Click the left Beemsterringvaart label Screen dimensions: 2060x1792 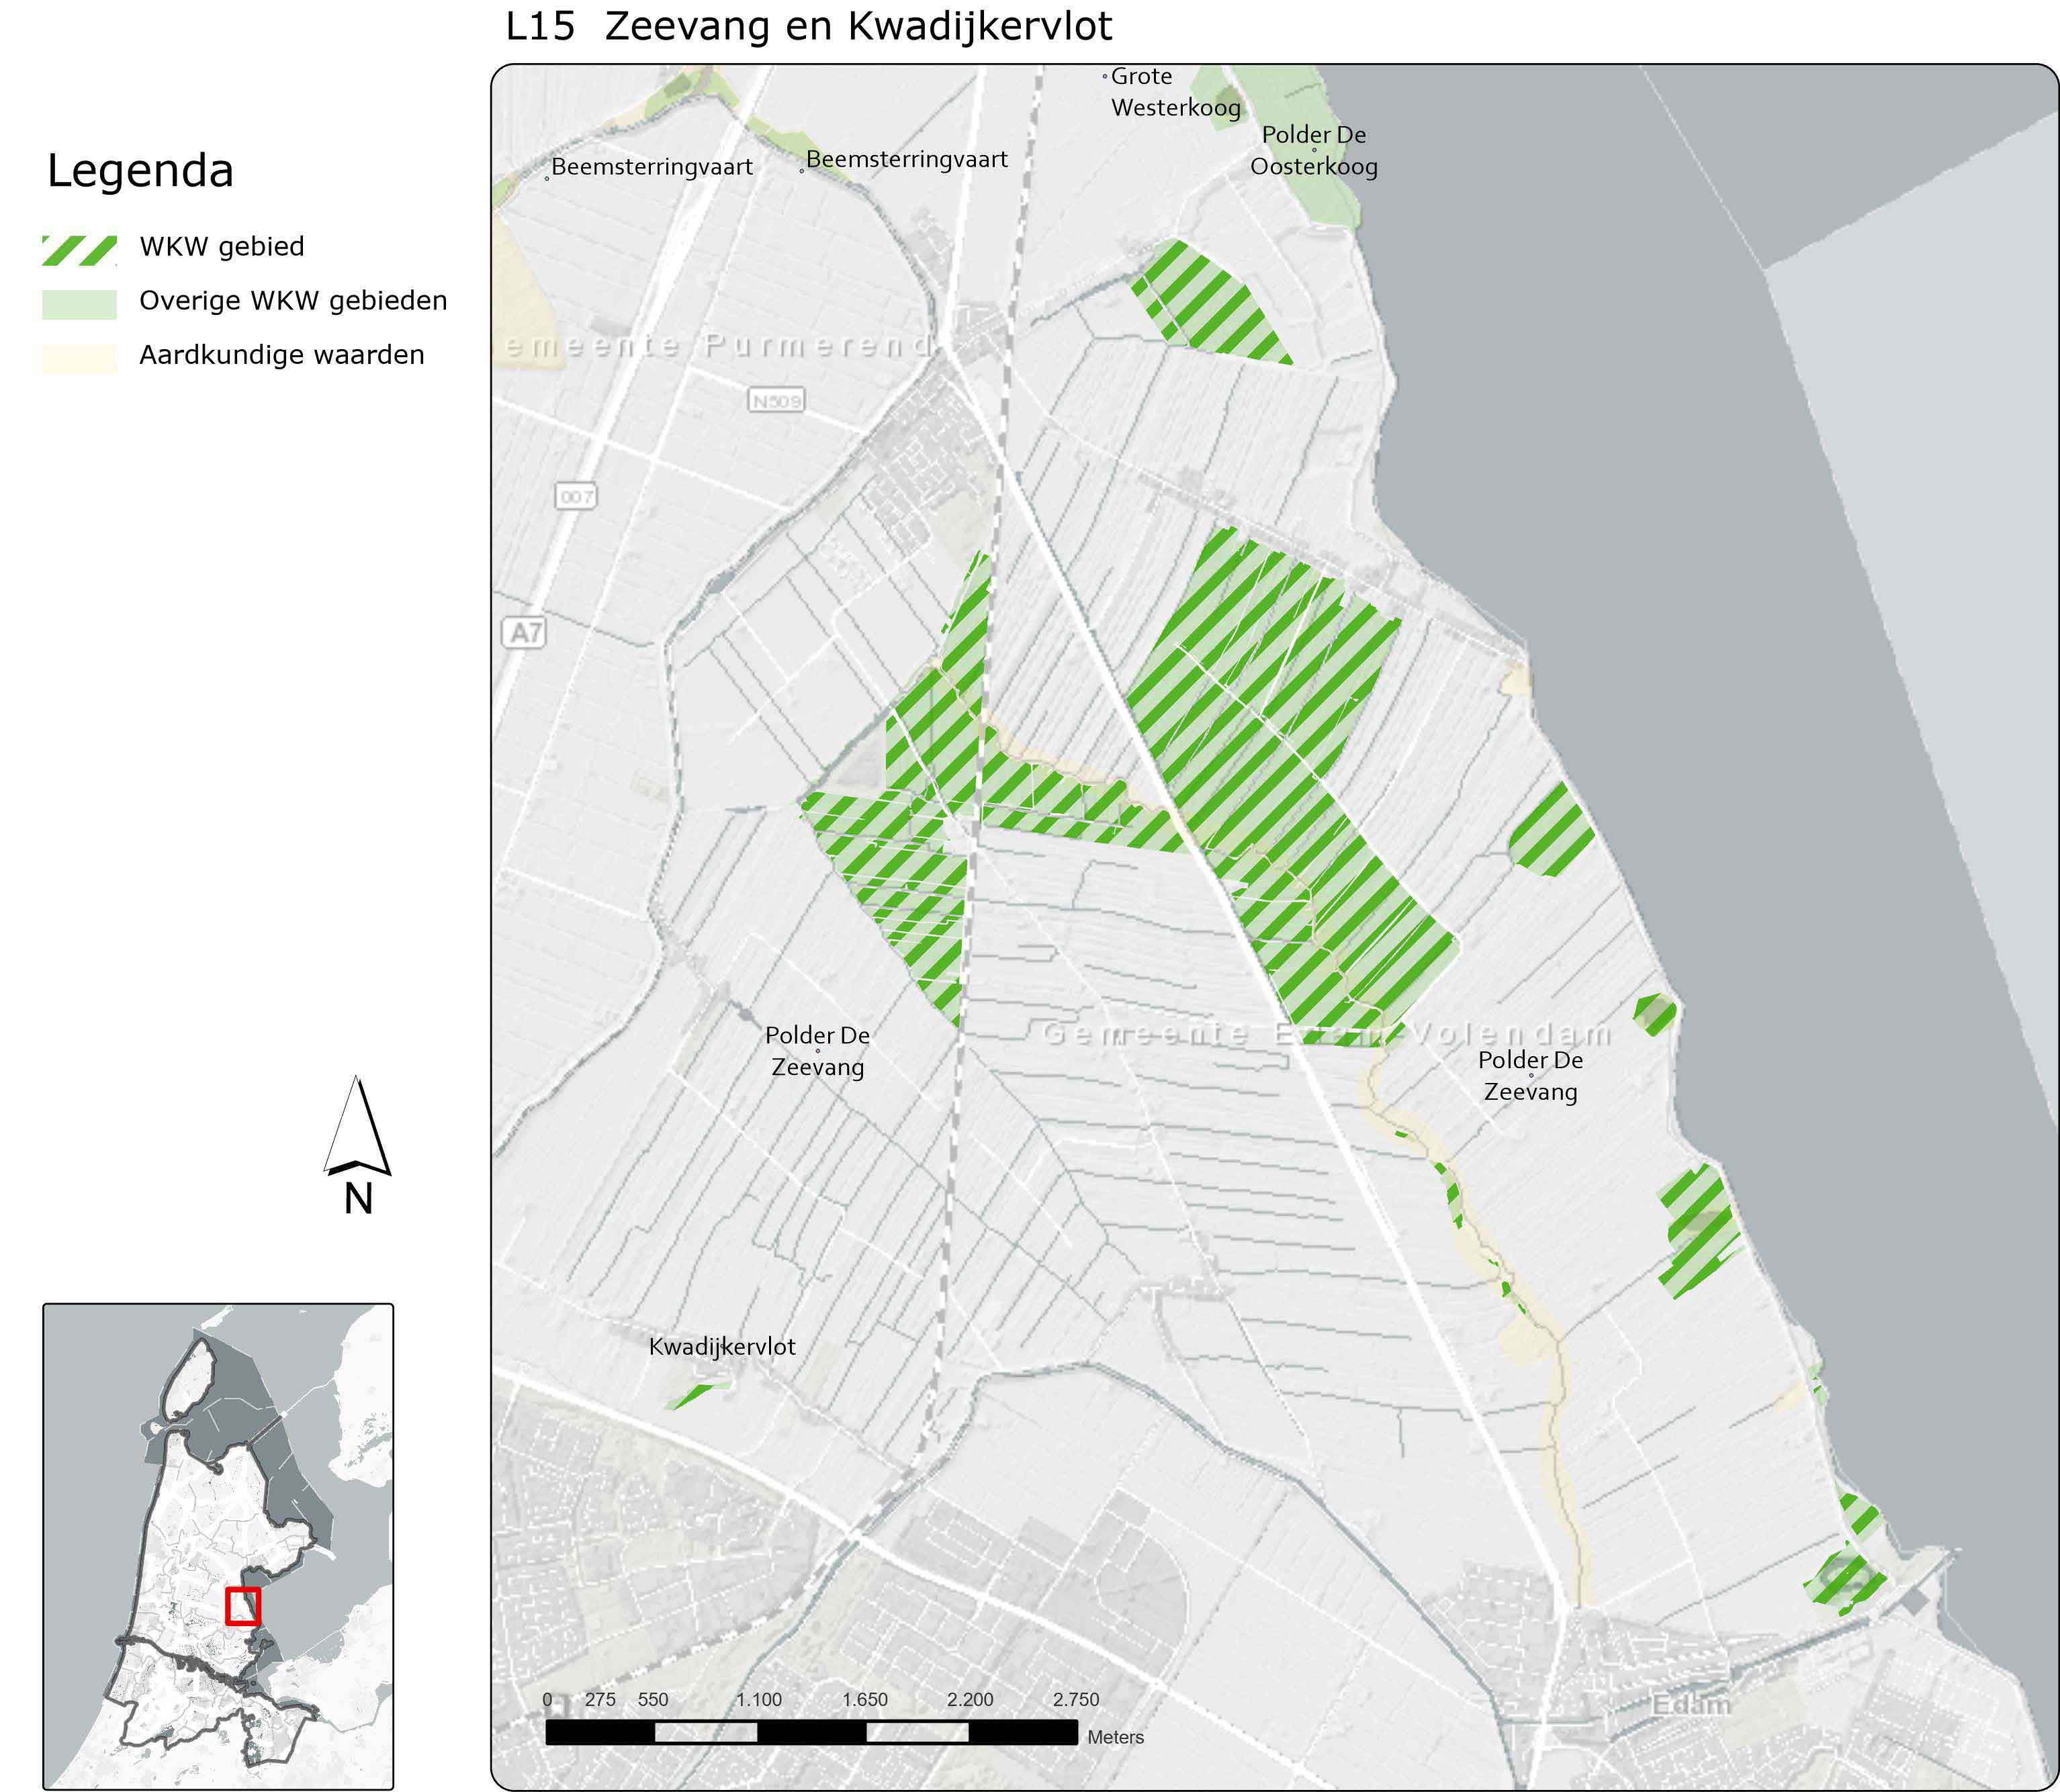click(652, 167)
